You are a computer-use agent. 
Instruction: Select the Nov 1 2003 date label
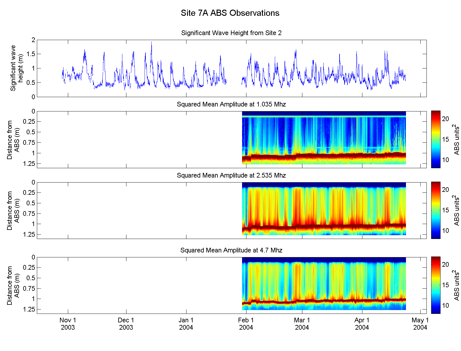click(68, 324)
